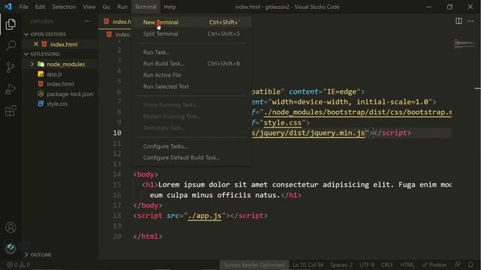Open the Source Control view icon

[x=11, y=67]
